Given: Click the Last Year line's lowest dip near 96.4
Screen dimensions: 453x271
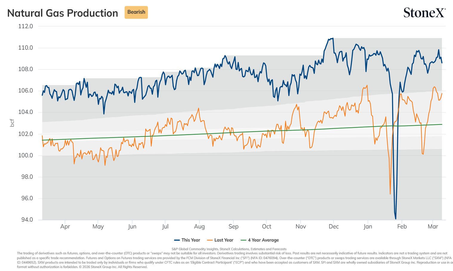Looking at the screenshot, I should (x=390, y=194).
